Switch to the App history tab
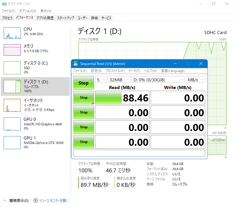Screen dimensions: 233x207 [45, 18]
